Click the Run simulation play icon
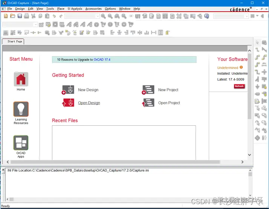 [x=55, y=24]
